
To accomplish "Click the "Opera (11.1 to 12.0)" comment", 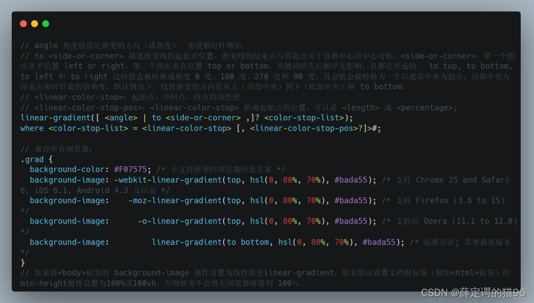I will (470, 221).
